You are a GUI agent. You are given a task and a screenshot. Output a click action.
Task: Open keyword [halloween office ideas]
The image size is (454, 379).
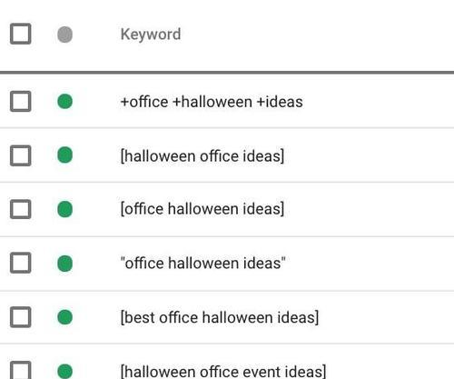pos(202,156)
